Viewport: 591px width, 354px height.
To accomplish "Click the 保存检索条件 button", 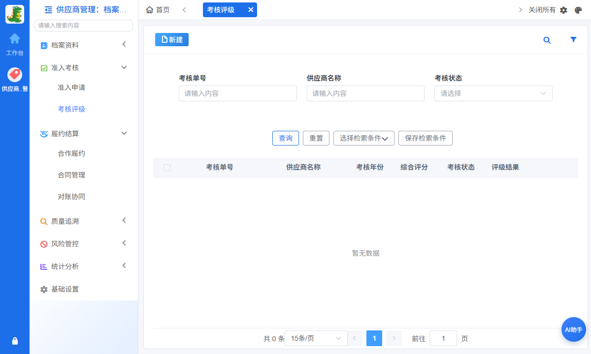I will tap(426, 138).
